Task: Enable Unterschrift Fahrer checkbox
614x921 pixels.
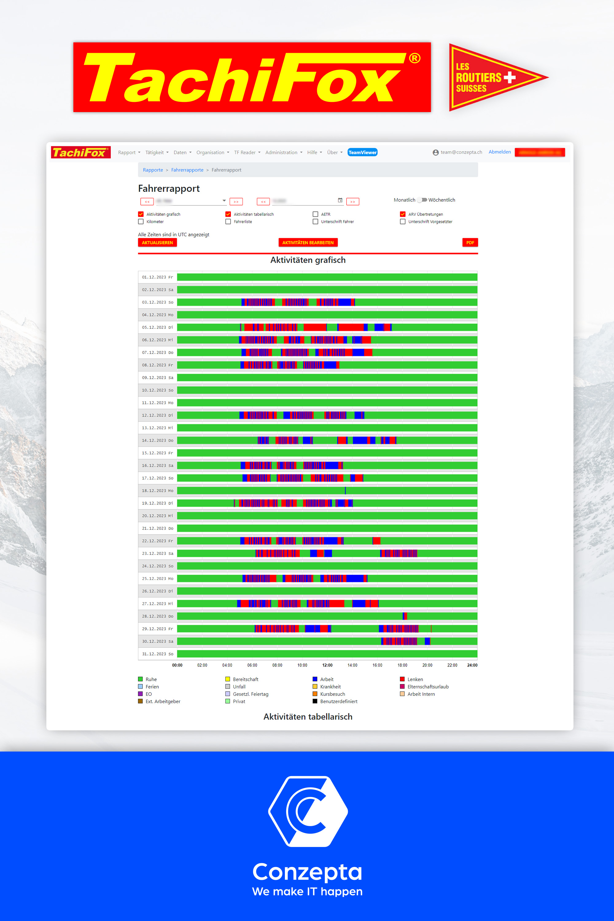Action: 315,222
